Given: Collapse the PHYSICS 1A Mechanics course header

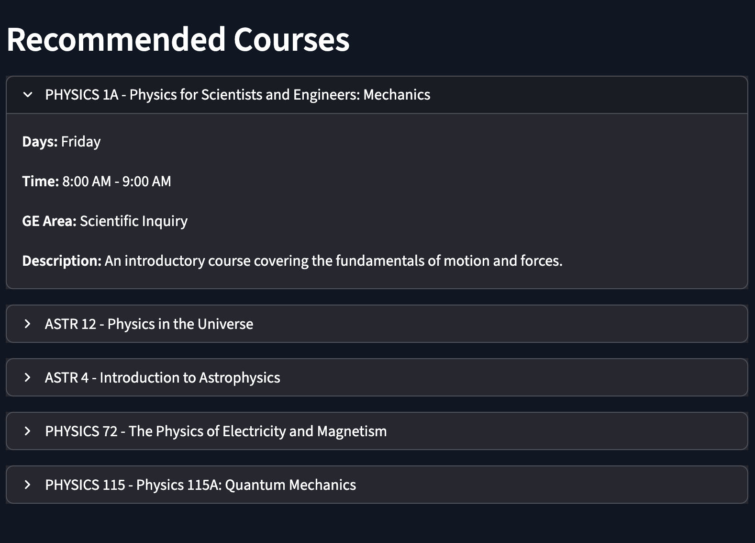Looking at the screenshot, I should point(377,95).
